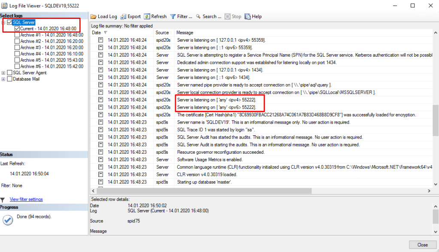Sort by the Date column header
Screen dimensions: 439x252
point(97,33)
